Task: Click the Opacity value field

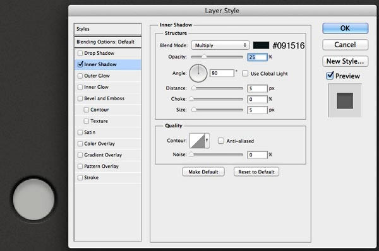Action: tap(258, 57)
